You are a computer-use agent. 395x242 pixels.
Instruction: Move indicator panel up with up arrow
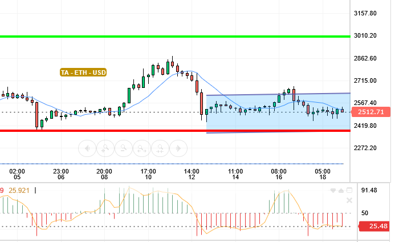tap(341, 191)
